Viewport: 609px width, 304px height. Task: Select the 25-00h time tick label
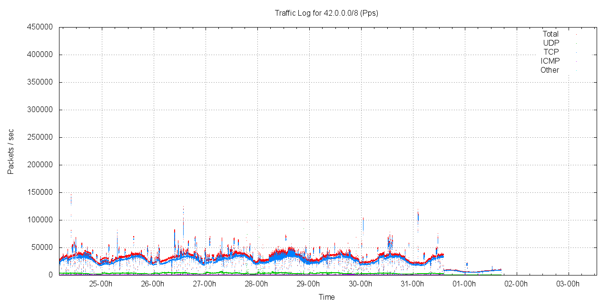tap(101, 285)
